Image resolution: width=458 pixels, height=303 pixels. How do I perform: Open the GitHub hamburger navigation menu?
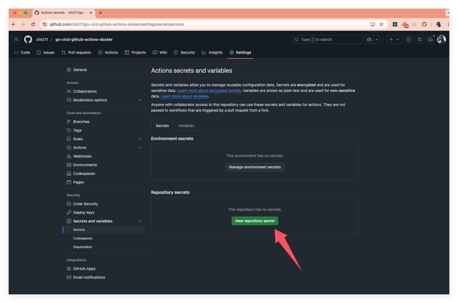point(16,39)
